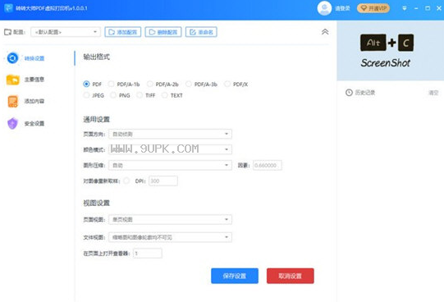Click the Alt+C ScreenShot banner

tap(390, 50)
